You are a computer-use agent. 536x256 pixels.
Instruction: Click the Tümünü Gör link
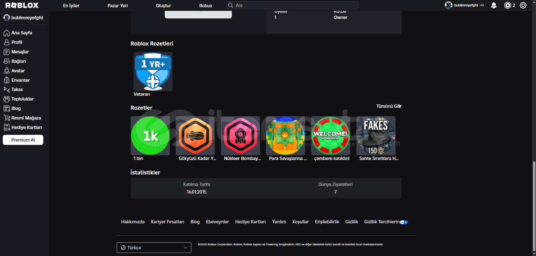[389, 106]
